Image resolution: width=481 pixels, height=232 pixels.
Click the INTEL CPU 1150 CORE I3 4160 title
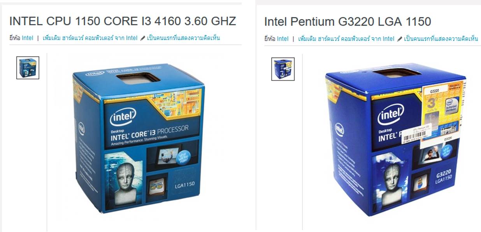point(123,21)
